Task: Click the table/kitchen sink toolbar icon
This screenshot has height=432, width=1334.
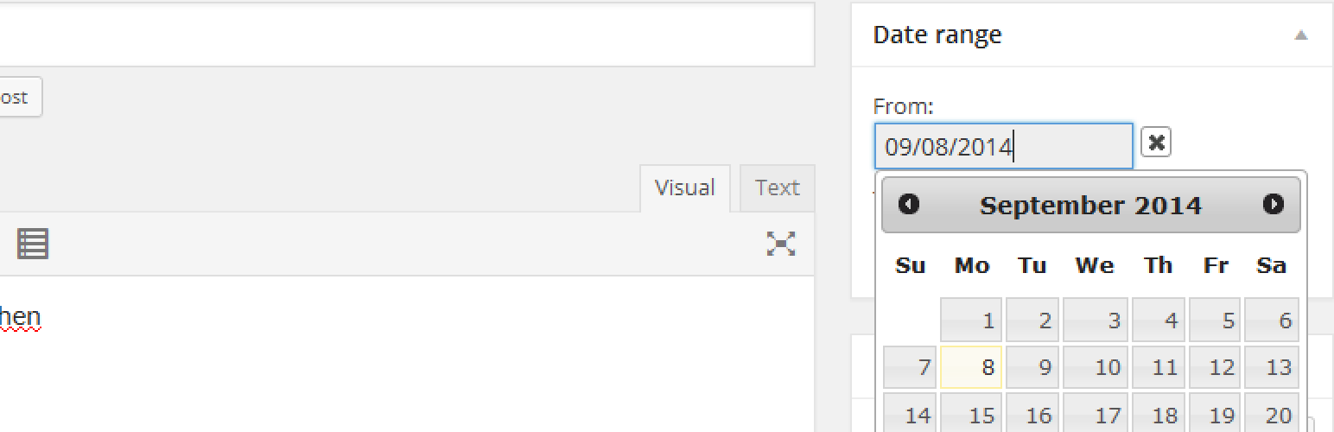Action: tap(33, 245)
